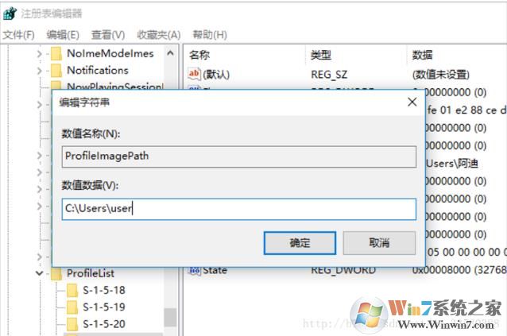Click the tree scrollbar up arrow

click(170, 53)
